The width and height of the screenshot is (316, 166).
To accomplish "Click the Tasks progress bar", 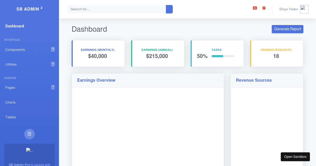I will [223, 56].
